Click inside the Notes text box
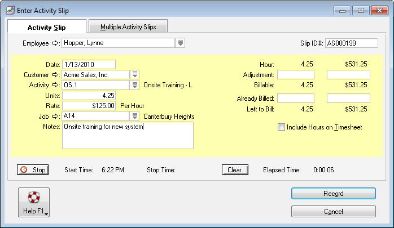Image resolution: width=394 pixels, height=228 pixels. point(128,135)
